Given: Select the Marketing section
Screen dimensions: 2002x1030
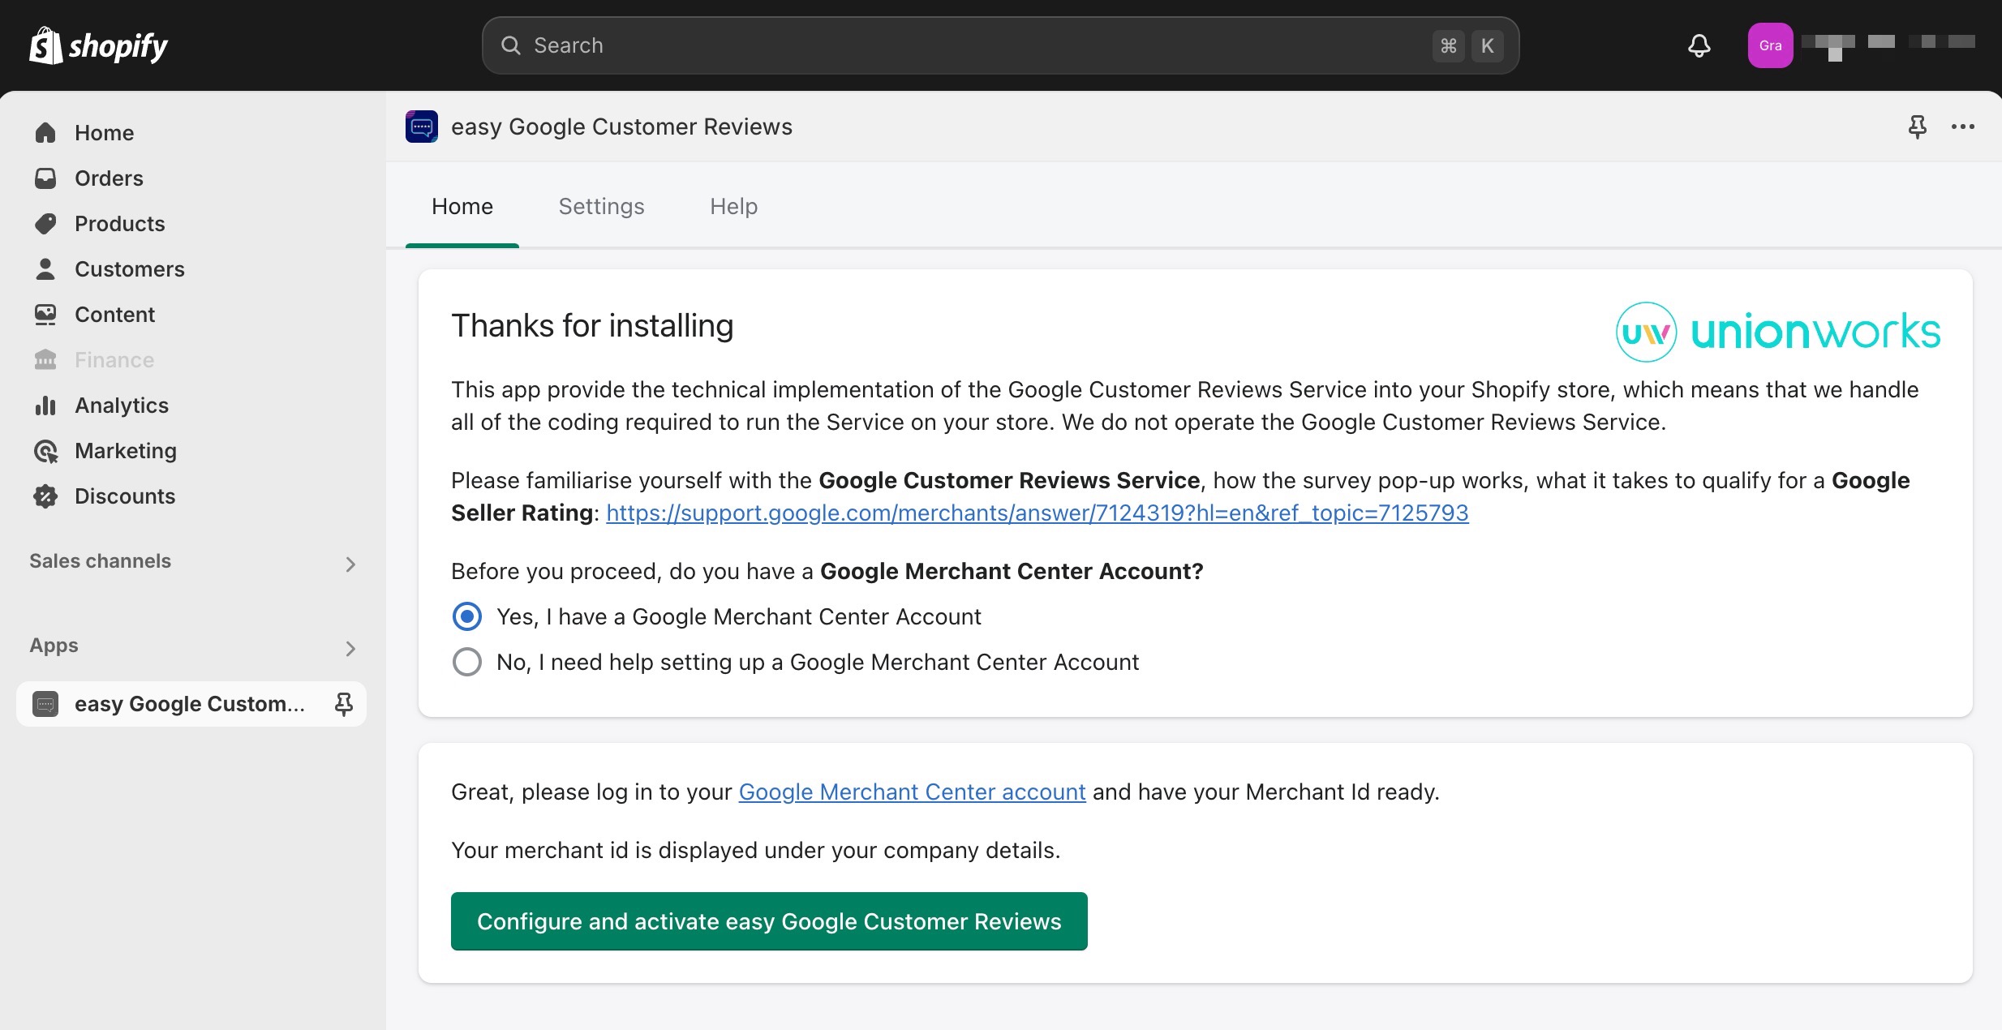Looking at the screenshot, I should [125, 450].
